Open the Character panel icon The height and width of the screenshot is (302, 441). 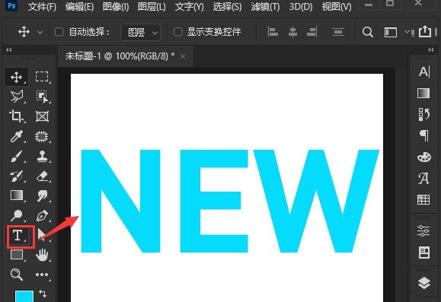tap(423, 72)
